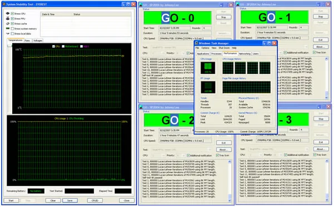Open the CPU dropdown in GO - 0 window
The width and height of the screenshot is (334, 207).
click(x=158, y=53)
